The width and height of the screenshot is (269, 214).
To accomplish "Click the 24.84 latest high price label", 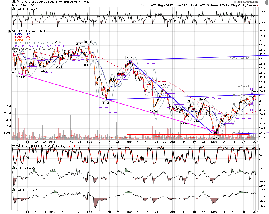I will pyautogui.click(x=255, y=91).
